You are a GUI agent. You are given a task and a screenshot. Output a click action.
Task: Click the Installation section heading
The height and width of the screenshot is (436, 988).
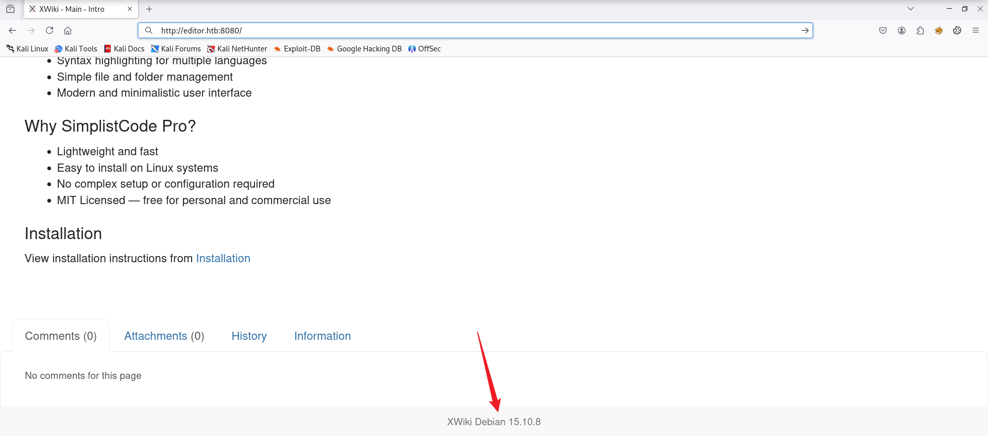(x=63, y=234)
